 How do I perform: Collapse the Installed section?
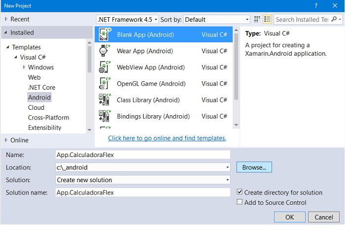(6, 32)
